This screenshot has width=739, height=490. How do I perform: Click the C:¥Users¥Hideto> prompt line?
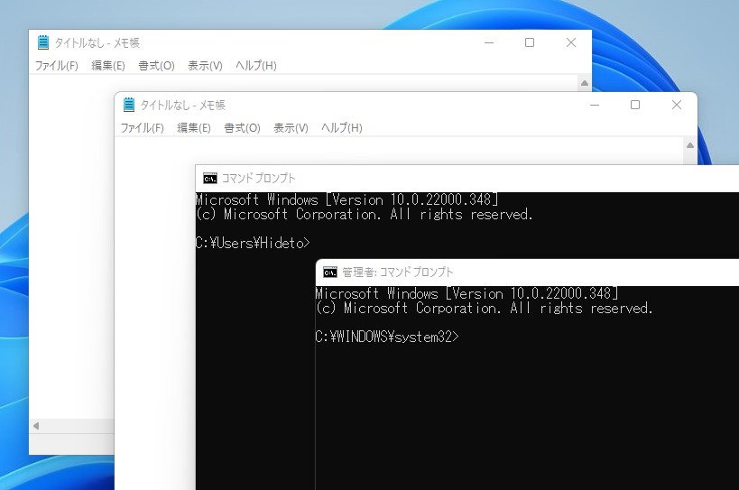tap(253, 243)
